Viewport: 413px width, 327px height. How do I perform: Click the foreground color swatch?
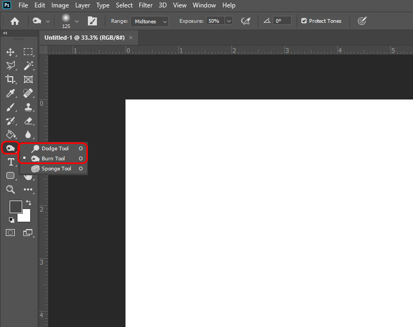coord(15,206)
